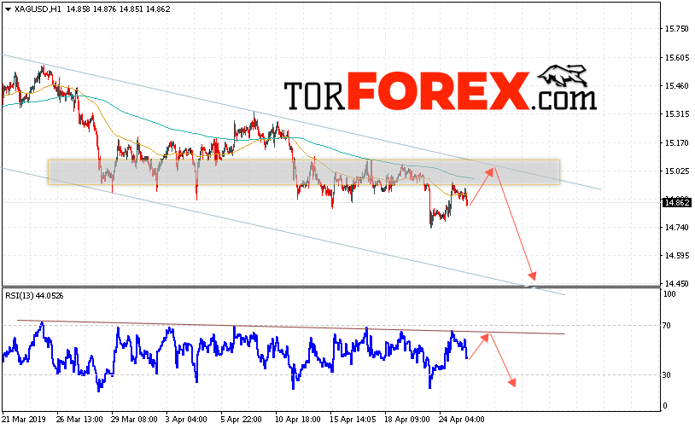The image size is (695, 429).
Task: Select the current price tag 14.862 on price axis
Action: click(x=677, y=203)
